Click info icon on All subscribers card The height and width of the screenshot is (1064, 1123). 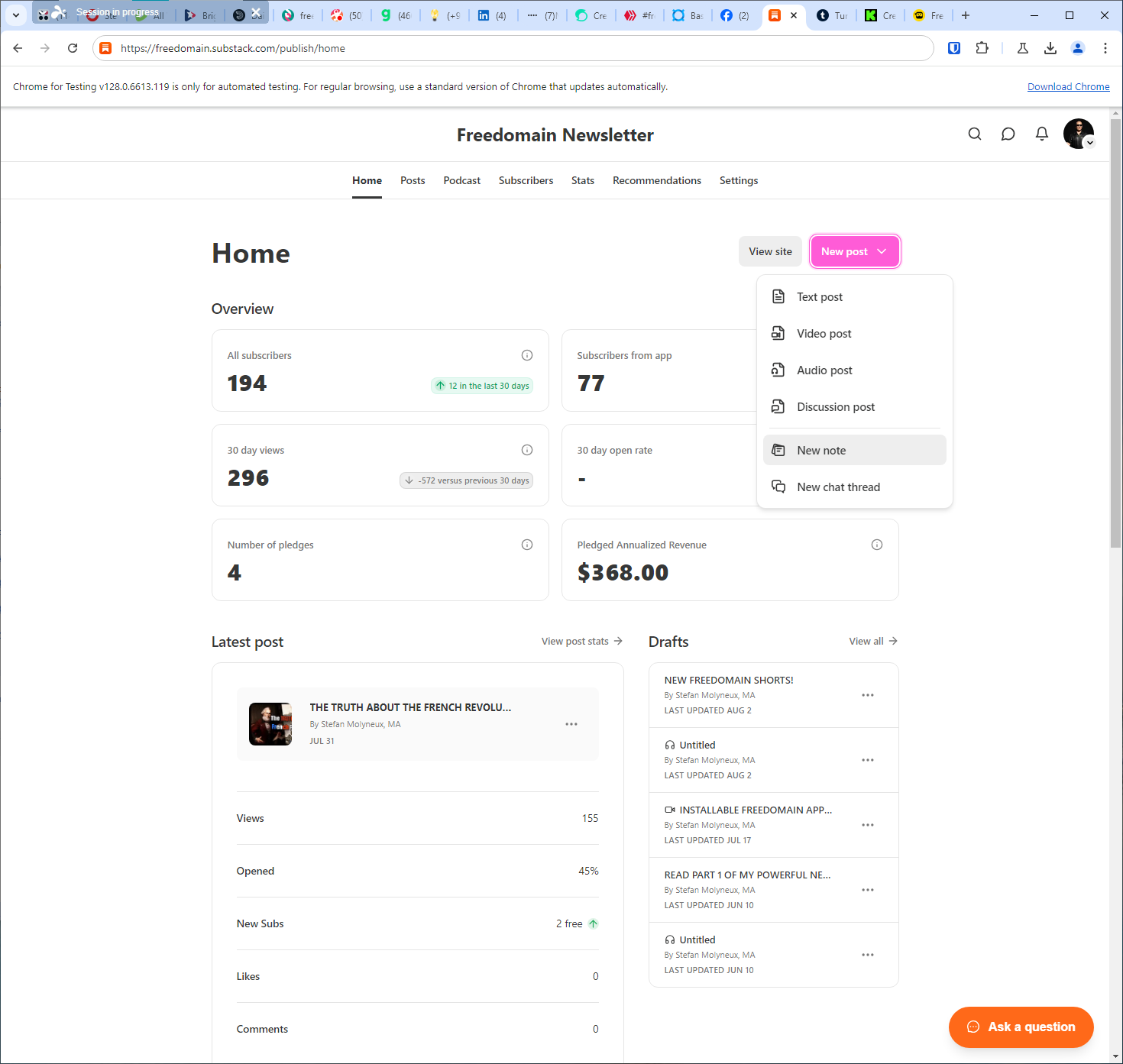click(527, 355)
